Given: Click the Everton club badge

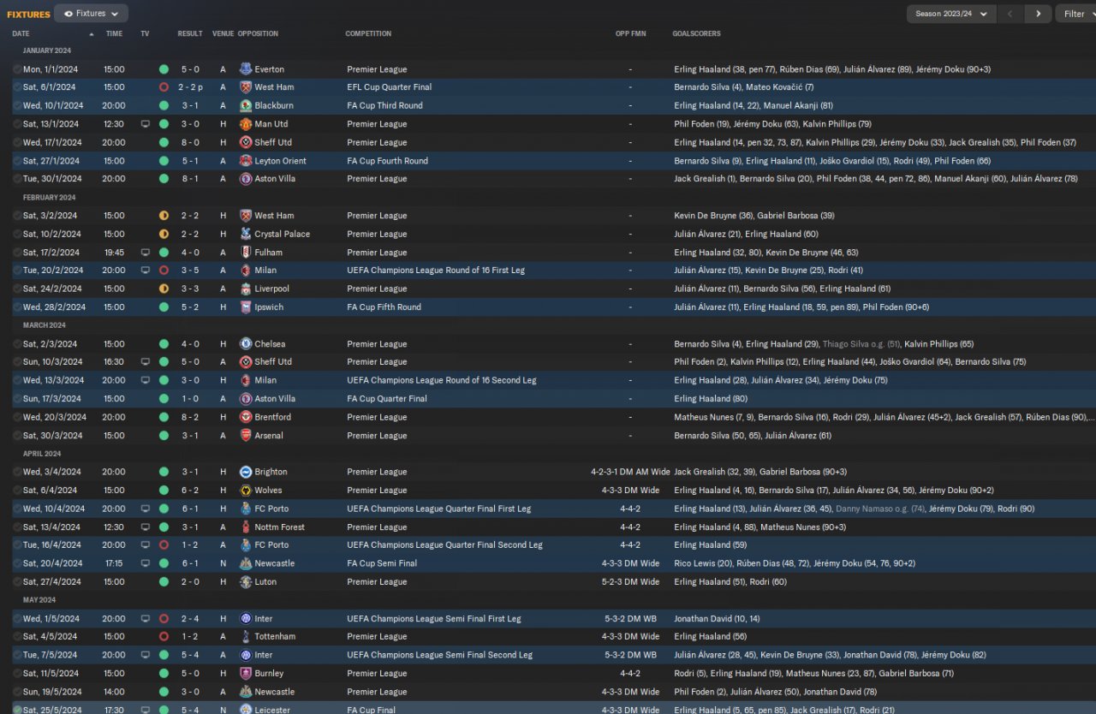Looking at the screenshot, I should [246, 69].
